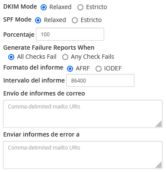
Task: Click Generate Failure Reports When heading
Action: [x=49, y=48]
